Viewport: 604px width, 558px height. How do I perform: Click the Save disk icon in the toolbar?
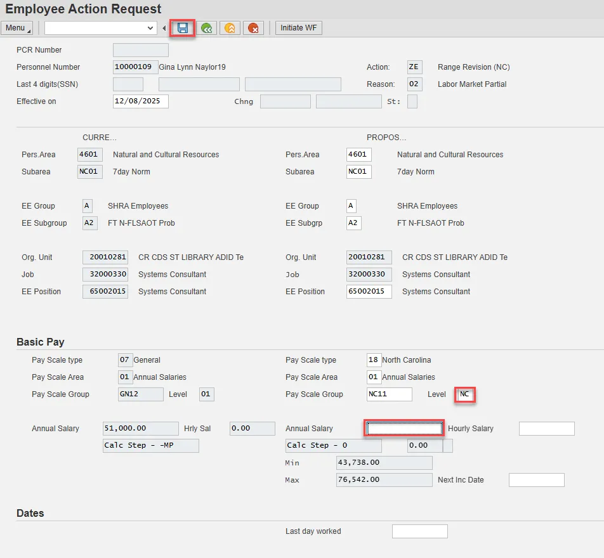[183, 28]
